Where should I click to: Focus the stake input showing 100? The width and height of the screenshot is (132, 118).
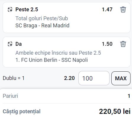(94, 78)
